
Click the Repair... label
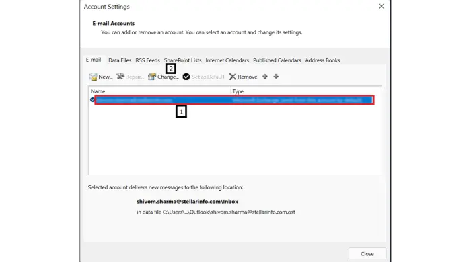tap(135, 77)
